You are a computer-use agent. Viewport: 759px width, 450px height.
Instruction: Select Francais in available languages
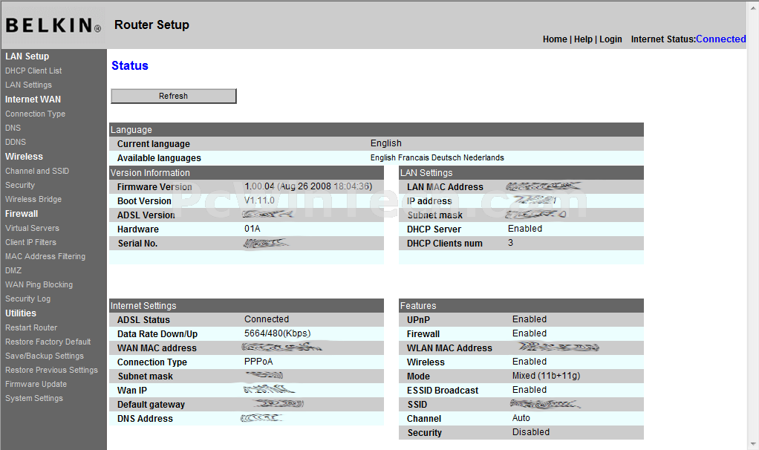pos(414,157)
